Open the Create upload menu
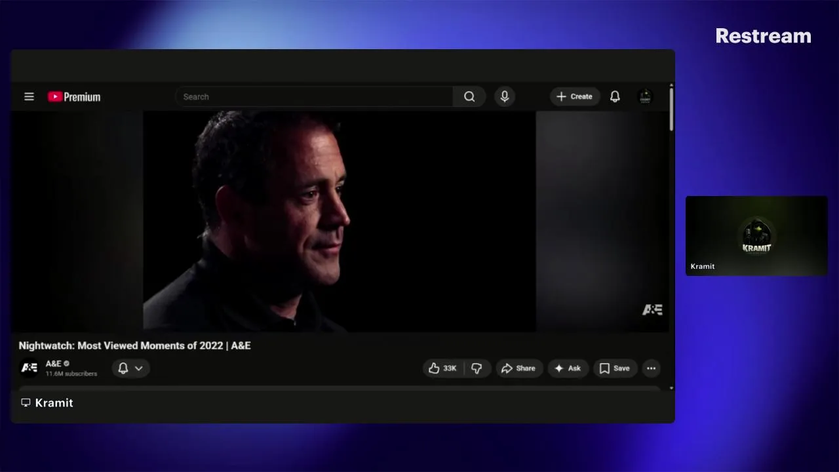Viewport: 839px width, 472px height. click(x=575, y=96)
